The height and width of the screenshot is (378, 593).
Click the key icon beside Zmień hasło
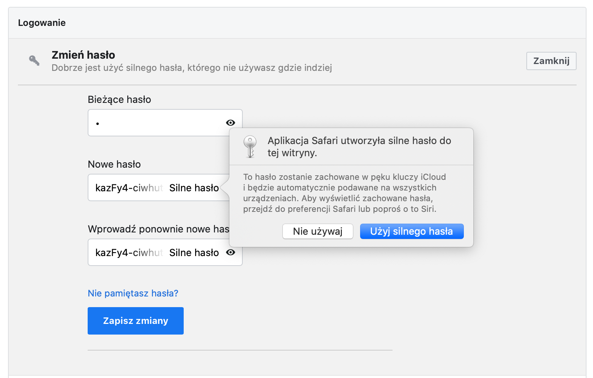(34, 60)
